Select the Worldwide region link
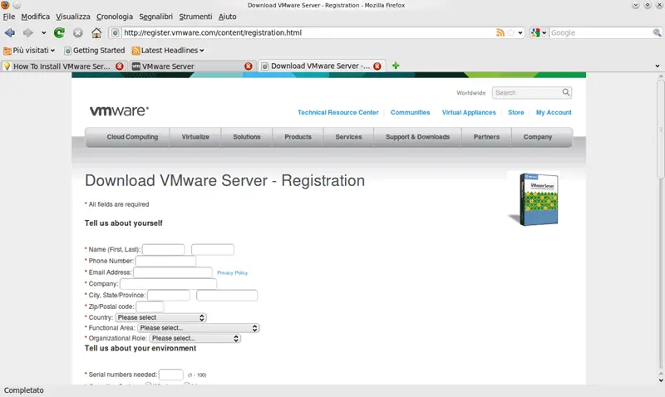The height and width of the screenshot is (397, 665). point(470,93)
